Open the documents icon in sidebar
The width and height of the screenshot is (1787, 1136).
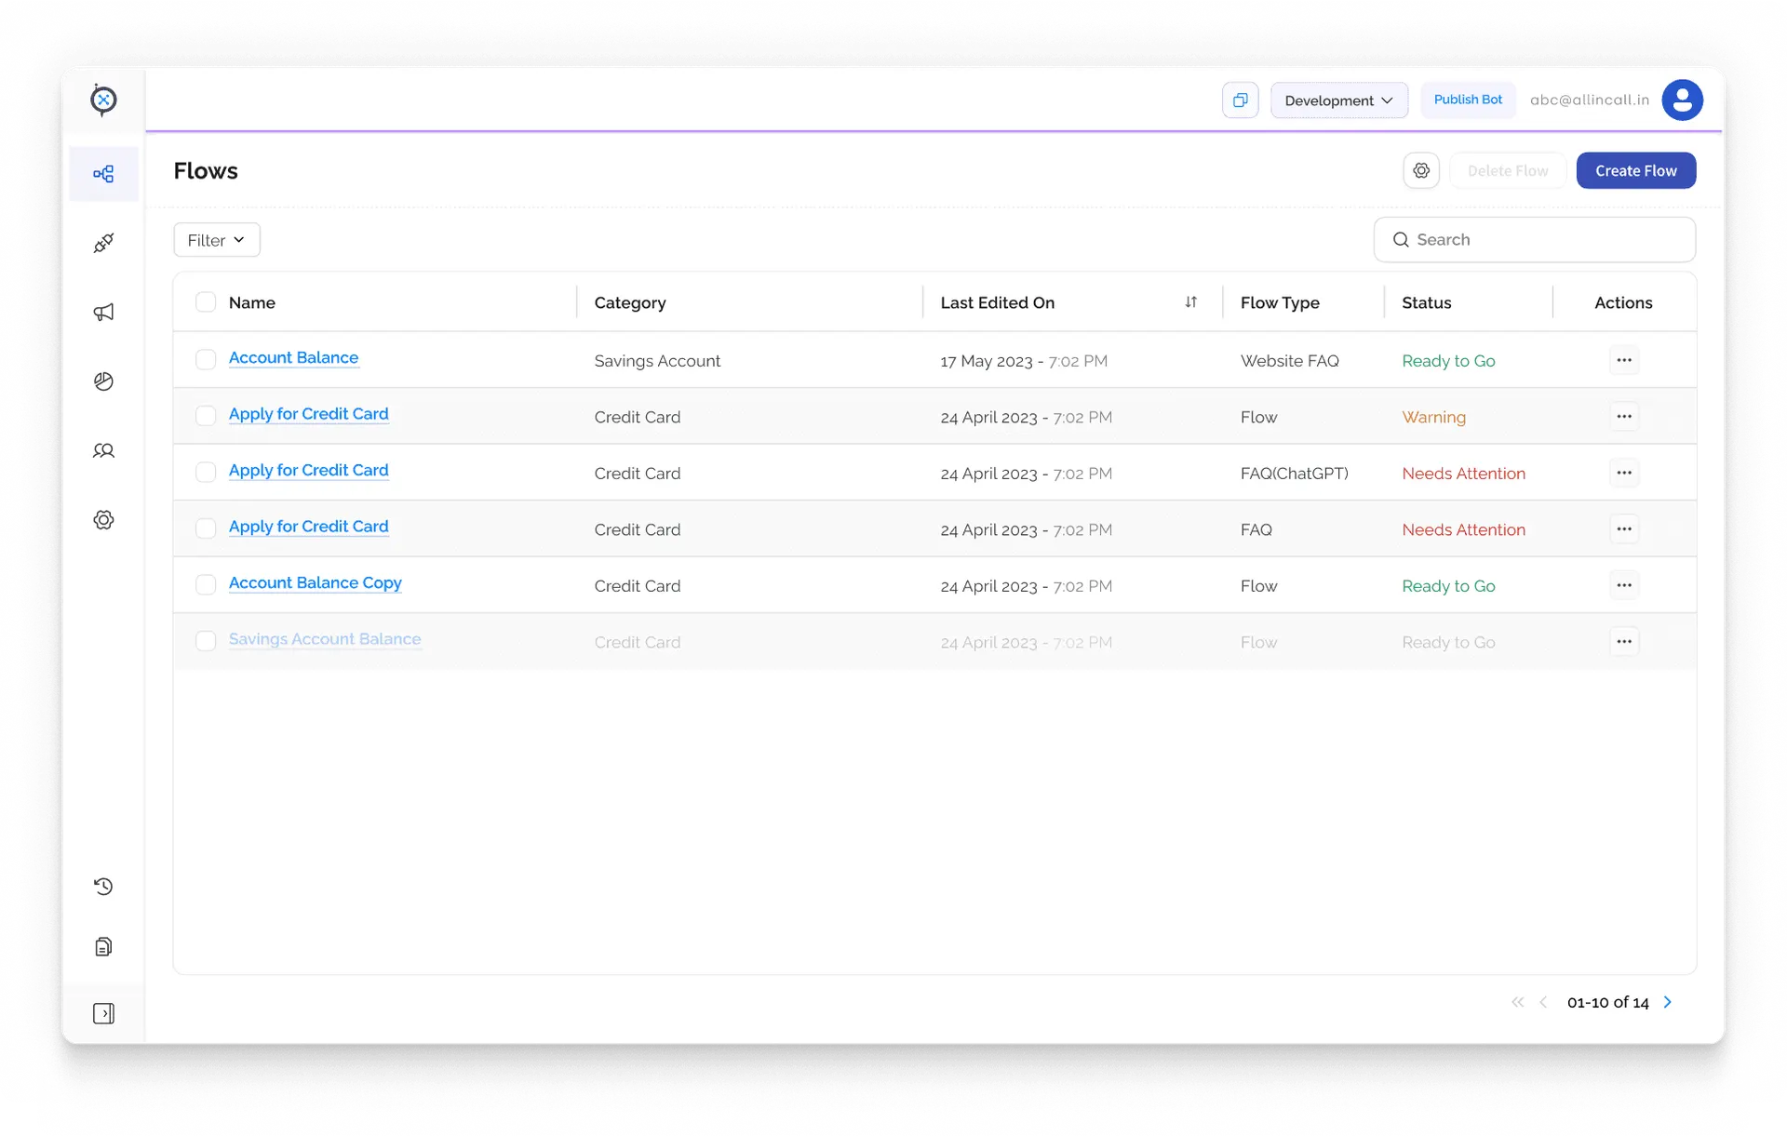(103, 946)
